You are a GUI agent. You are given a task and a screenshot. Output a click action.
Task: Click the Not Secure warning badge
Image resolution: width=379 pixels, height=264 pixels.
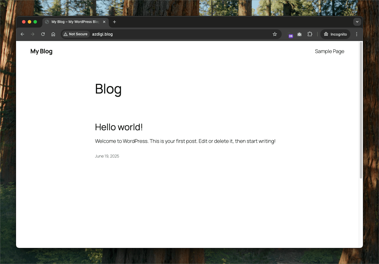click(x=75, y=34)
